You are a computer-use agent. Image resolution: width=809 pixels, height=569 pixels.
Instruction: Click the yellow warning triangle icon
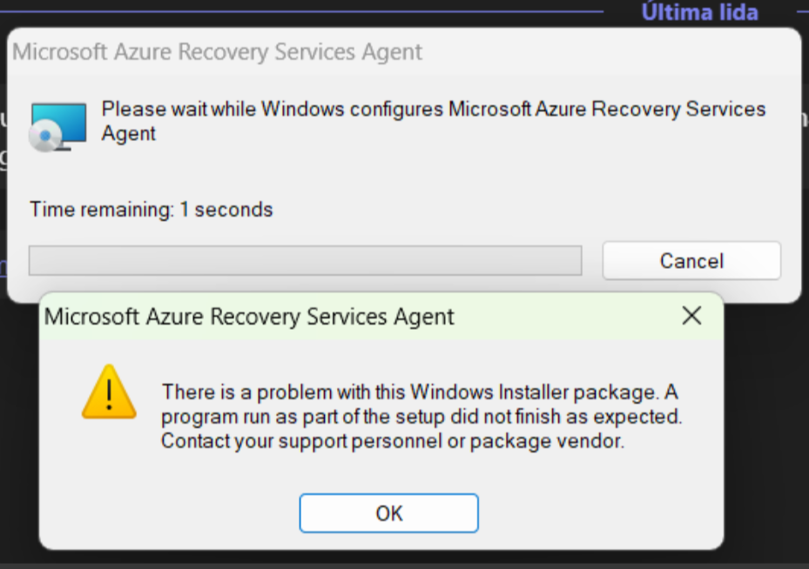tap(109, 393)
